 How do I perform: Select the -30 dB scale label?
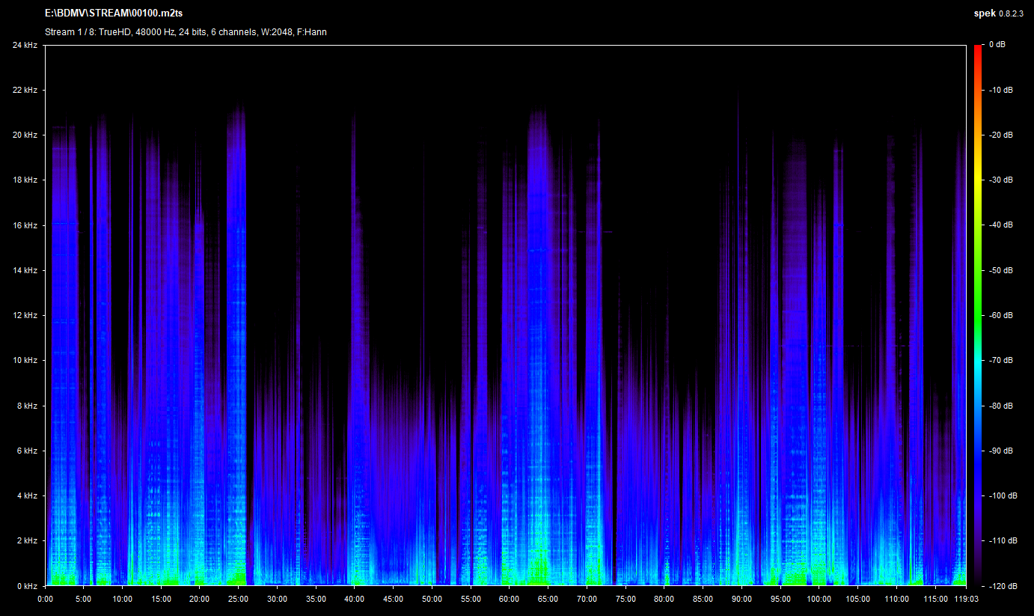coord(1001,180)
